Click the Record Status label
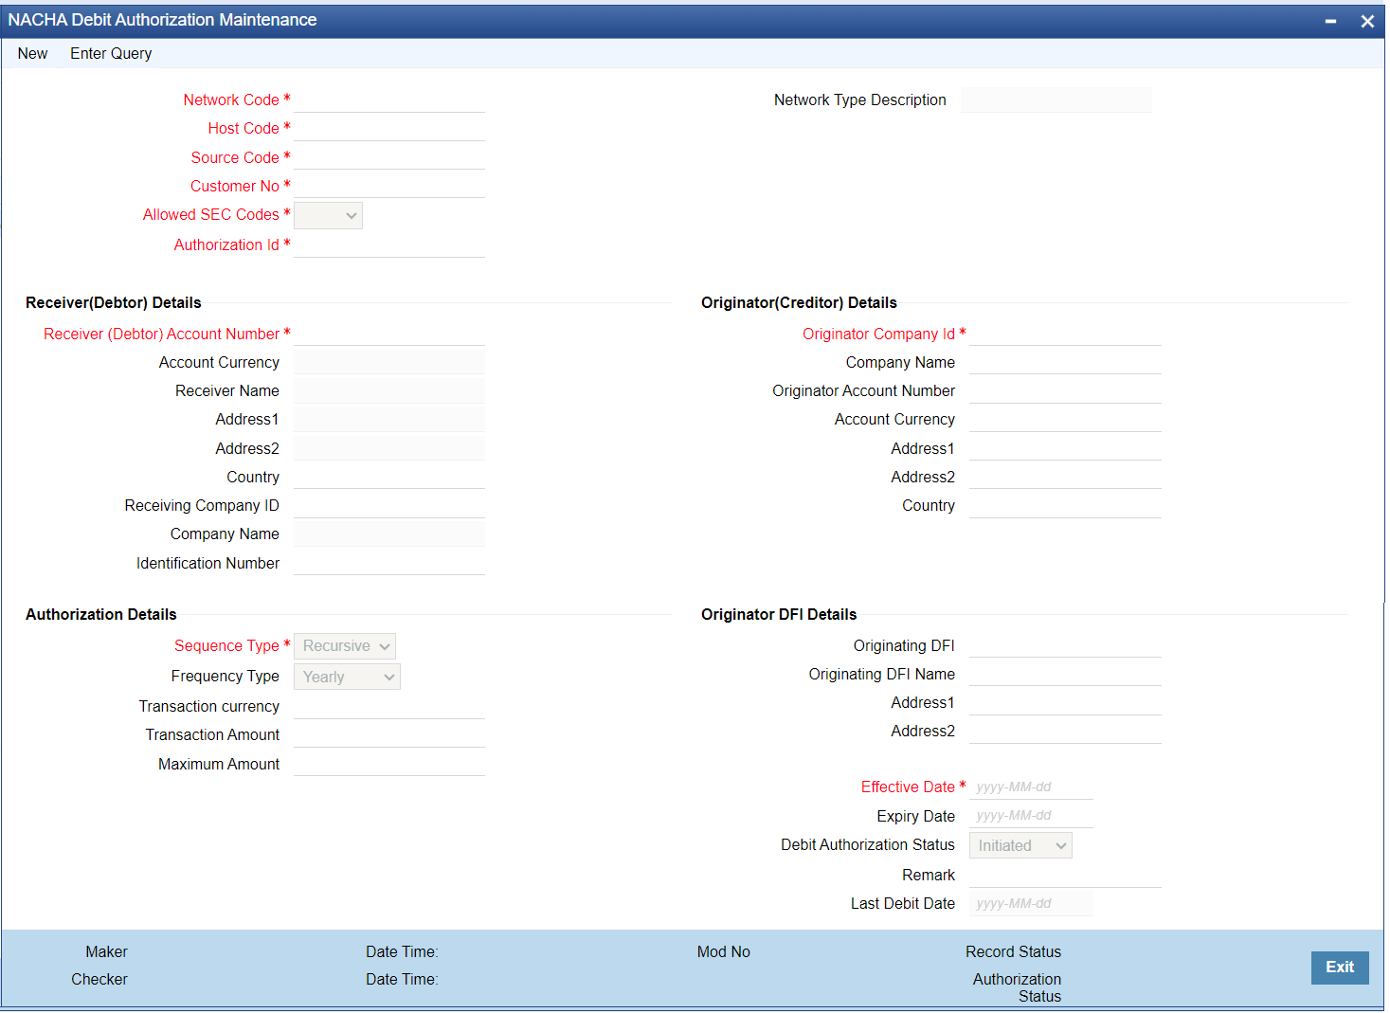1390x1013 pixels. click(1014, 952)
